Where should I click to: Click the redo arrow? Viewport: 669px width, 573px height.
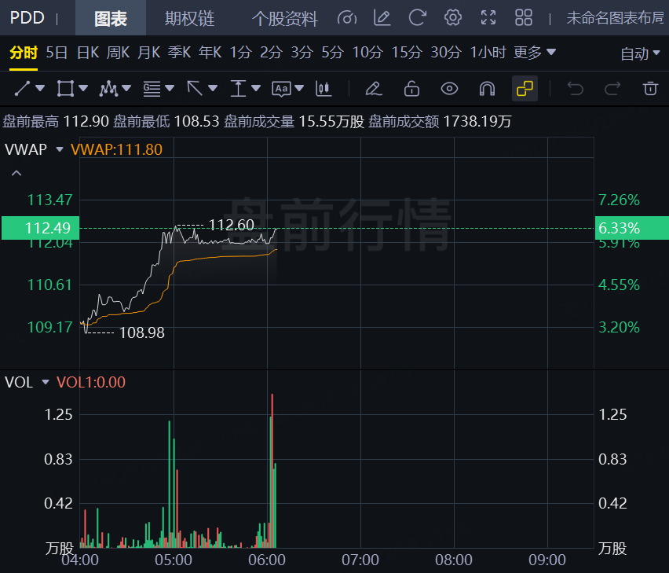pyautogui.click(x=612, y=88)
